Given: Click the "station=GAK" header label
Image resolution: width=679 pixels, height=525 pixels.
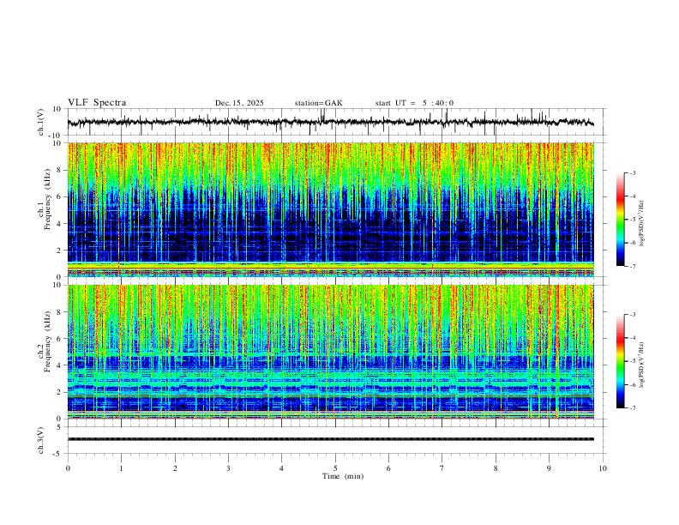Looking at the screenshot, I should pos(318,103).
